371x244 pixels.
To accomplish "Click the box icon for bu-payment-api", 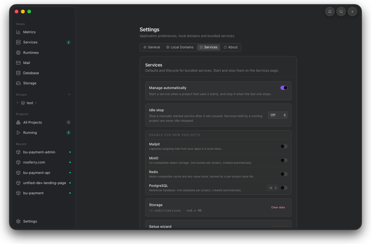I will tap(18, 173).
